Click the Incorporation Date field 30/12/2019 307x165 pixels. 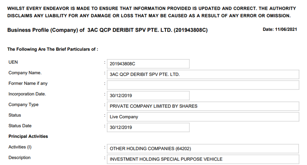148,96
